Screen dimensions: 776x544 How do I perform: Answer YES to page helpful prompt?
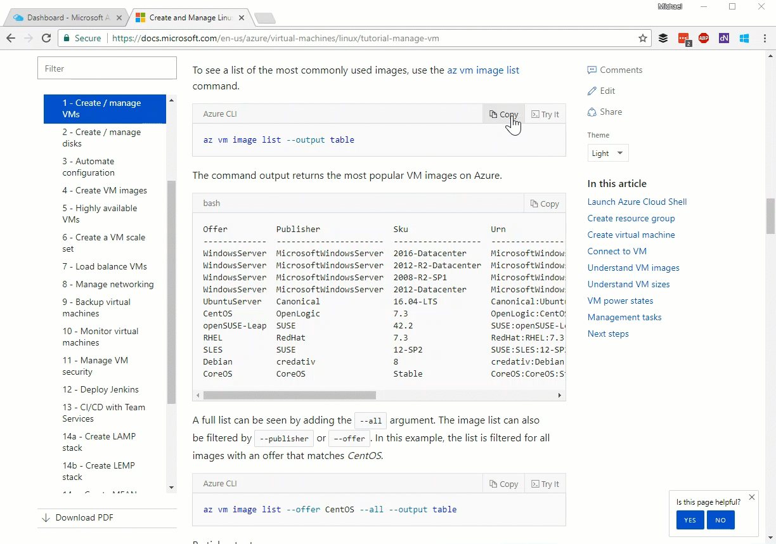point(690,520)
